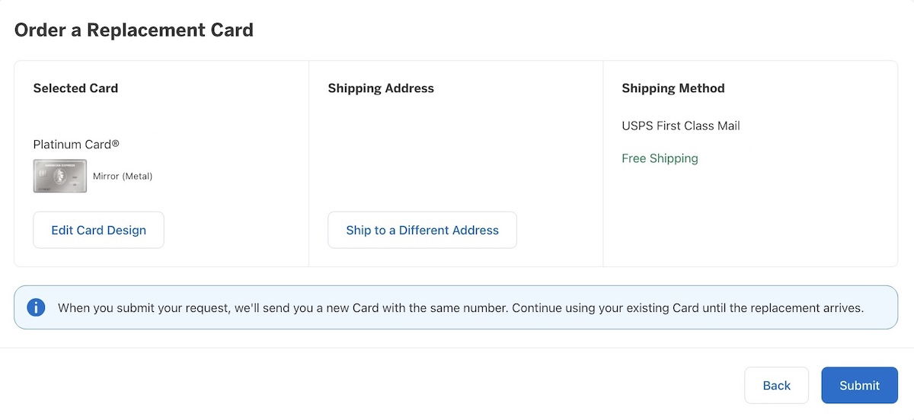The height and width of the screenshot is (420, 914).
Task: Click the registered trademark symbol after Platinum Card
Action: click(x=116, y=142)
